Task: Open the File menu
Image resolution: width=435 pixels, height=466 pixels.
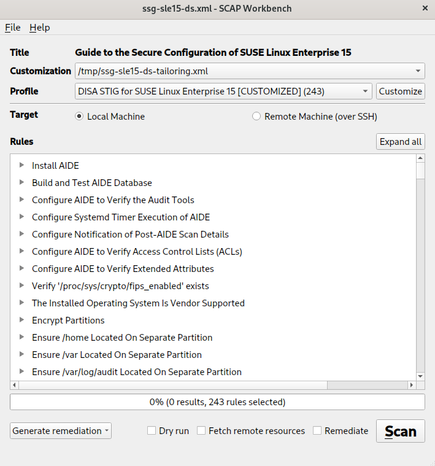Action: [x=13, y=28]
